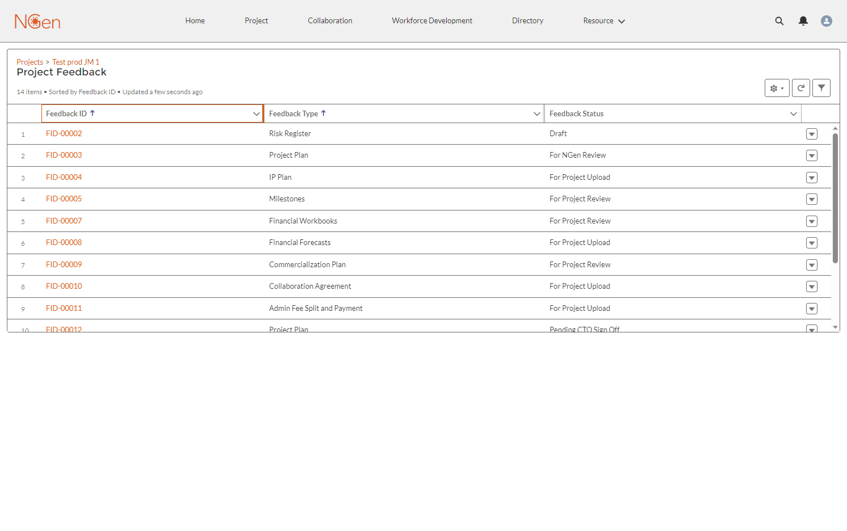Open notifications bell
847x531 pixels.
[803, 21]
